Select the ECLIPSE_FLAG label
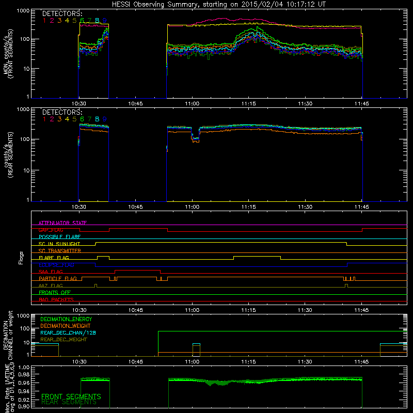 tap(56, 265)
